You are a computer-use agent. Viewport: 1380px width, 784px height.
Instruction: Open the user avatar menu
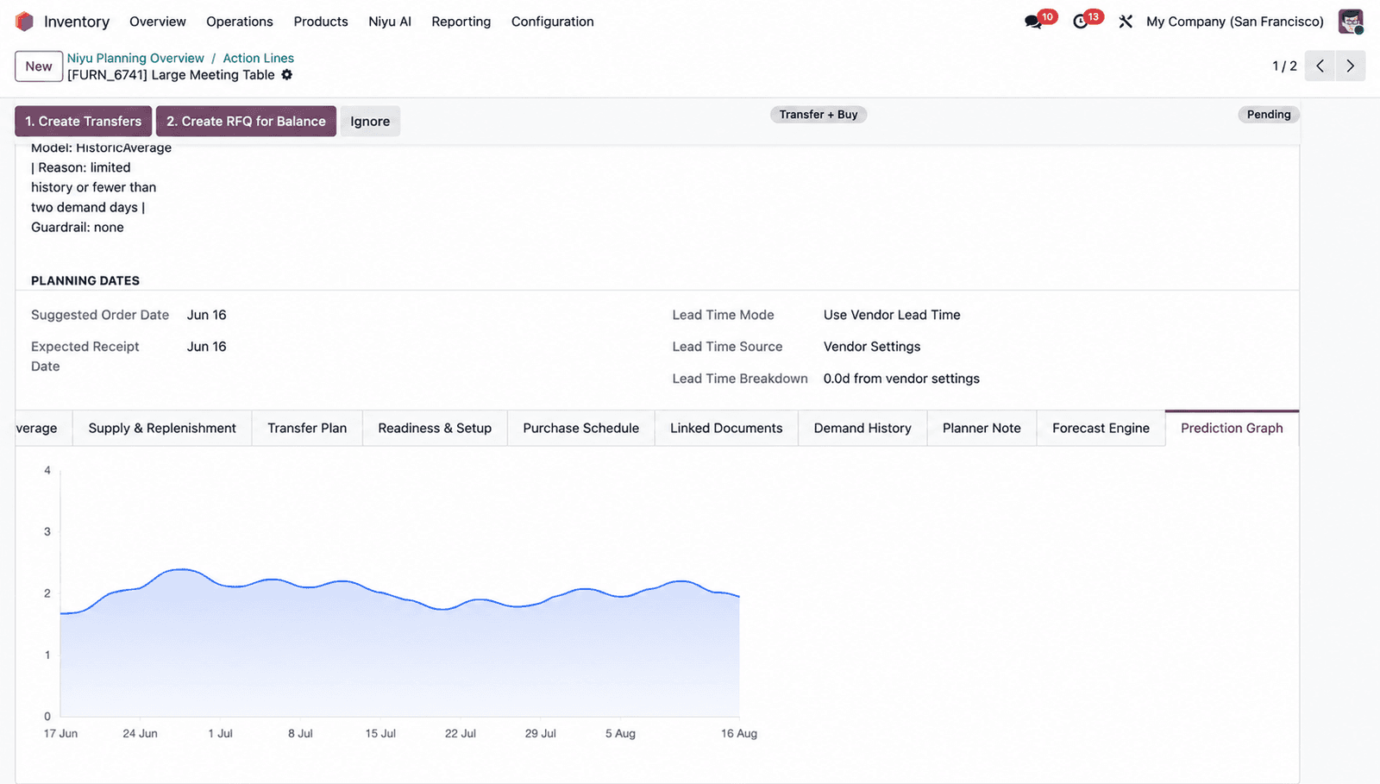tap(1351, 22)
